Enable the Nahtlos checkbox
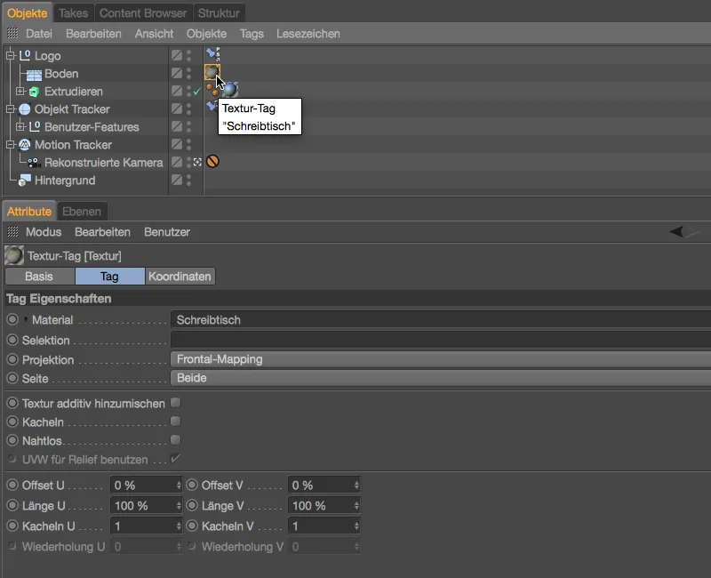Screen dimensions: 711x578 pos(175,440)
